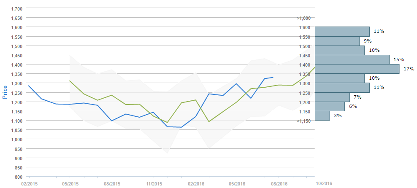Select the 7% histogram bar
Viewport: 417px width, 188px height.
[x=332, y=97]
